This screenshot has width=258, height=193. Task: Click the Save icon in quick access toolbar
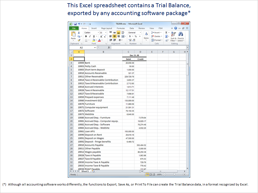[75, 24]
